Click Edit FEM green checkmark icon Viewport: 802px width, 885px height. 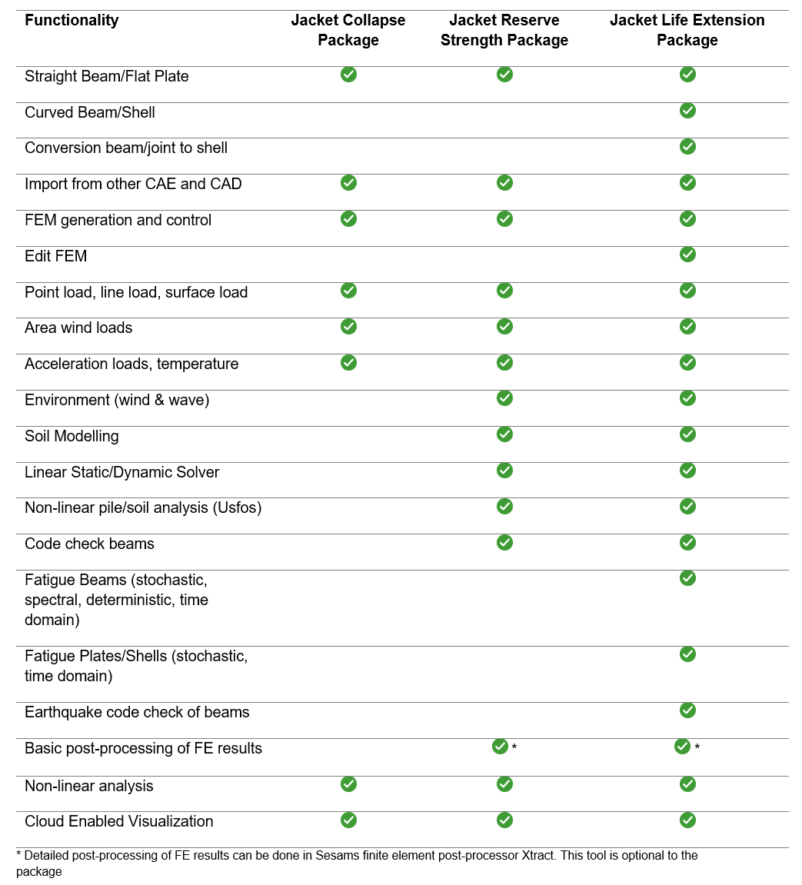[x=687, y=255]
